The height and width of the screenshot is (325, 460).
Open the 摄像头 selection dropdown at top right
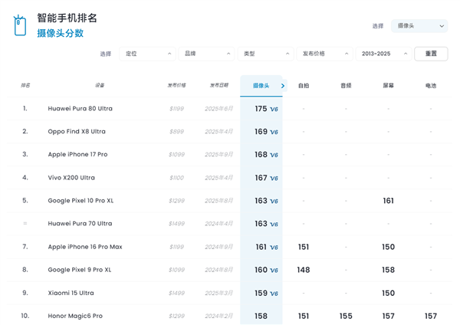click(419, 26)
